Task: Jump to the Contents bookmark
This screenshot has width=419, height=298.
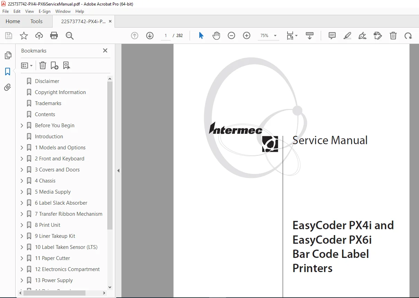Action: tap(45, 114)
